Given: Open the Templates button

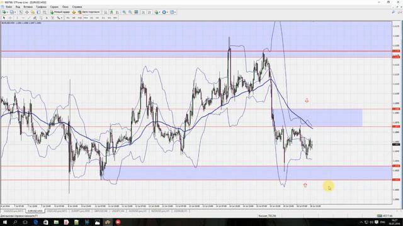Looking at the screenshot, I should point(172,12).
